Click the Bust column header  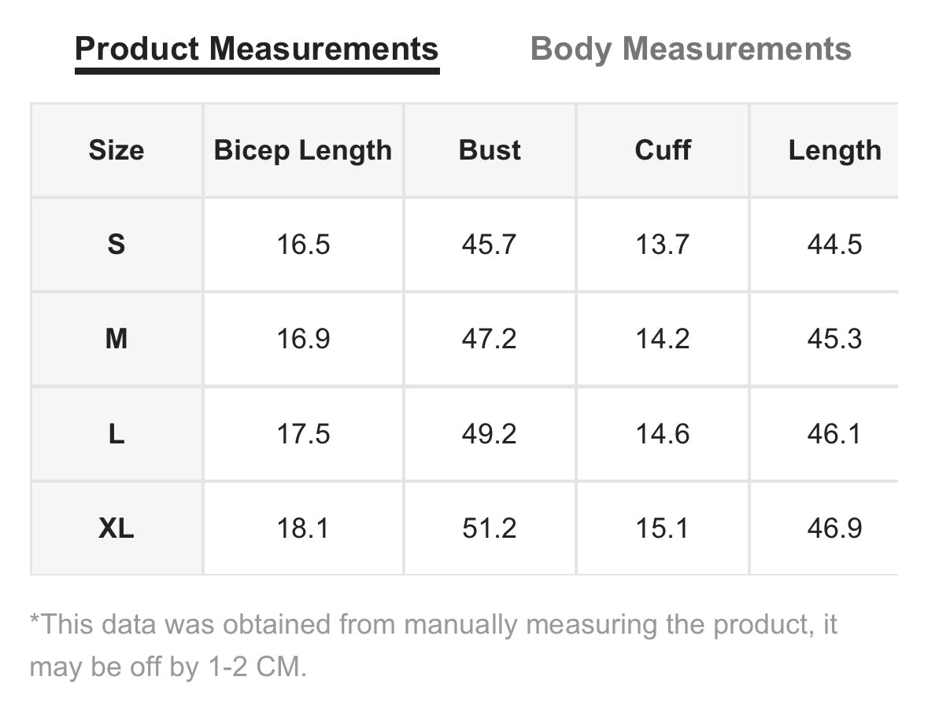coord(490,150)
